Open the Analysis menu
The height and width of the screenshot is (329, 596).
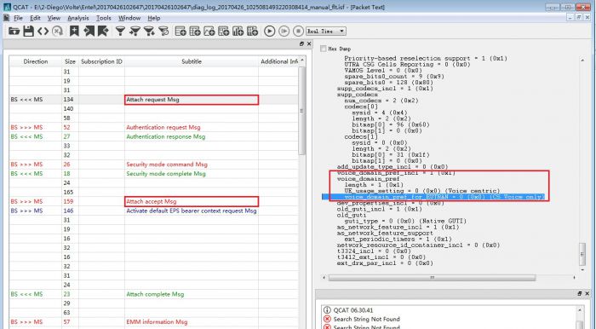coord(78,18)
